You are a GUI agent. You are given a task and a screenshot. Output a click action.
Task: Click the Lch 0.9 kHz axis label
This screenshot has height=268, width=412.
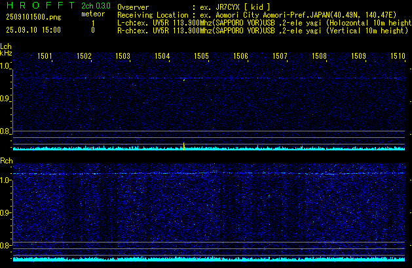[5, 99]
